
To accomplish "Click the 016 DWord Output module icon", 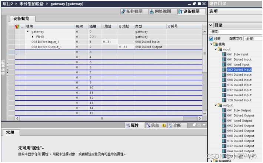I will (224, 141).
